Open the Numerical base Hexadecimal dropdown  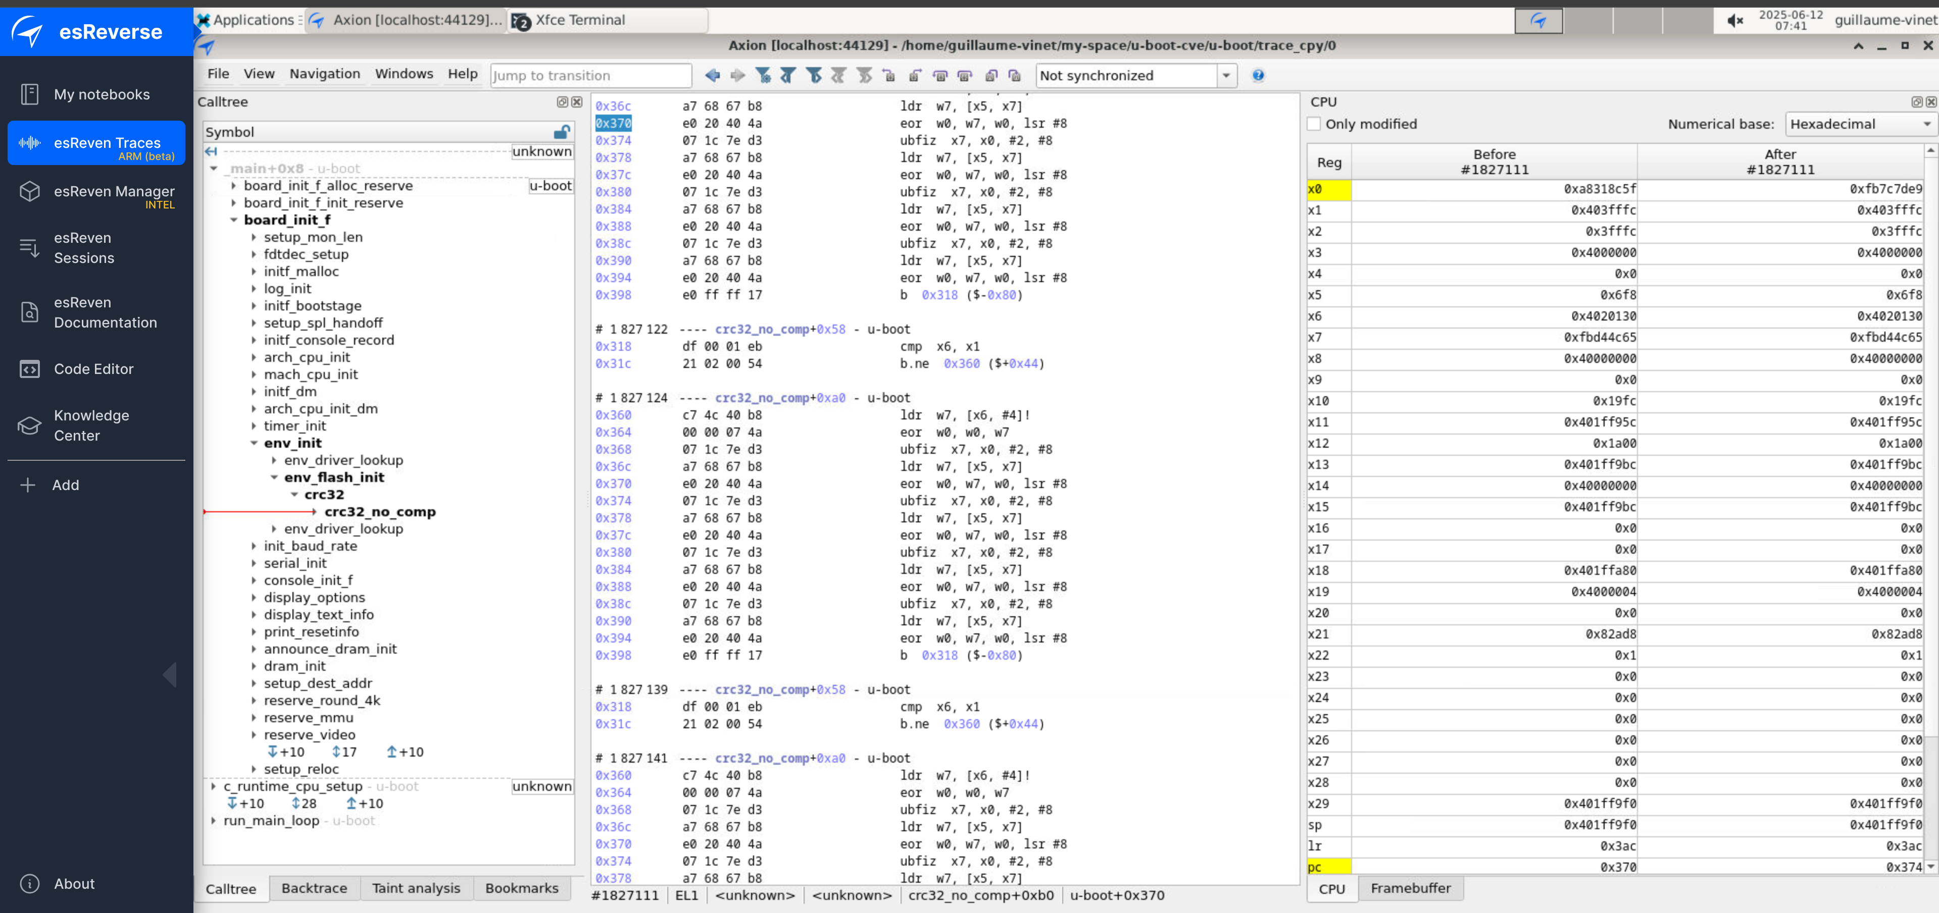1859,124
